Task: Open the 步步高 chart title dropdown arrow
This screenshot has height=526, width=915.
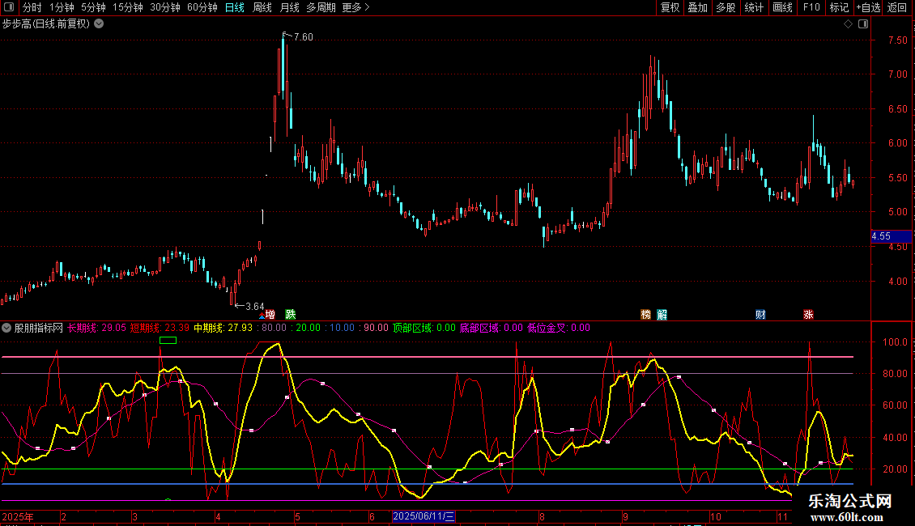Action: click(x=99, y=23)
